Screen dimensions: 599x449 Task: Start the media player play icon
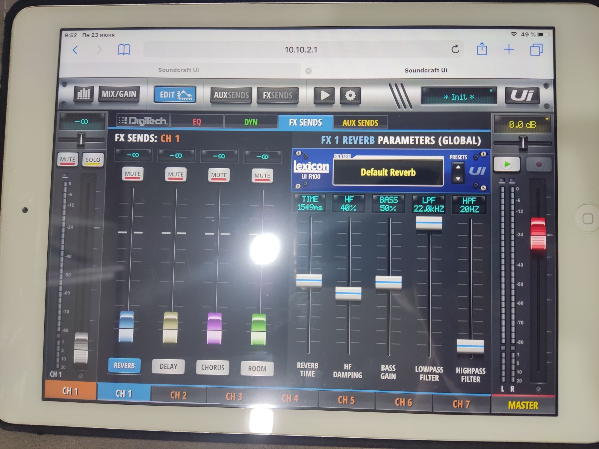coord(324,95)
